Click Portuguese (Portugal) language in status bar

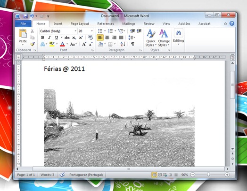click(x=86, y=175)
